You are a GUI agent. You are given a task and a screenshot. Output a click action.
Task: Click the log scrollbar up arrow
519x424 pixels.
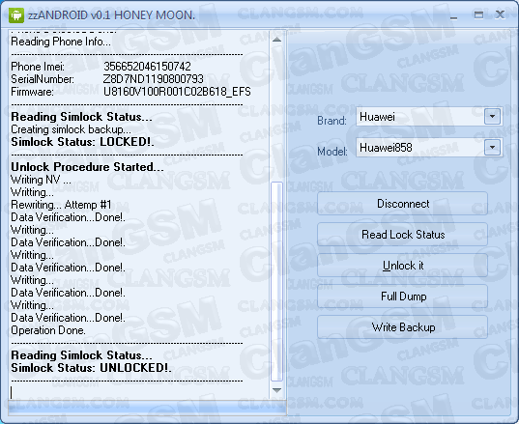click(276, 40)
